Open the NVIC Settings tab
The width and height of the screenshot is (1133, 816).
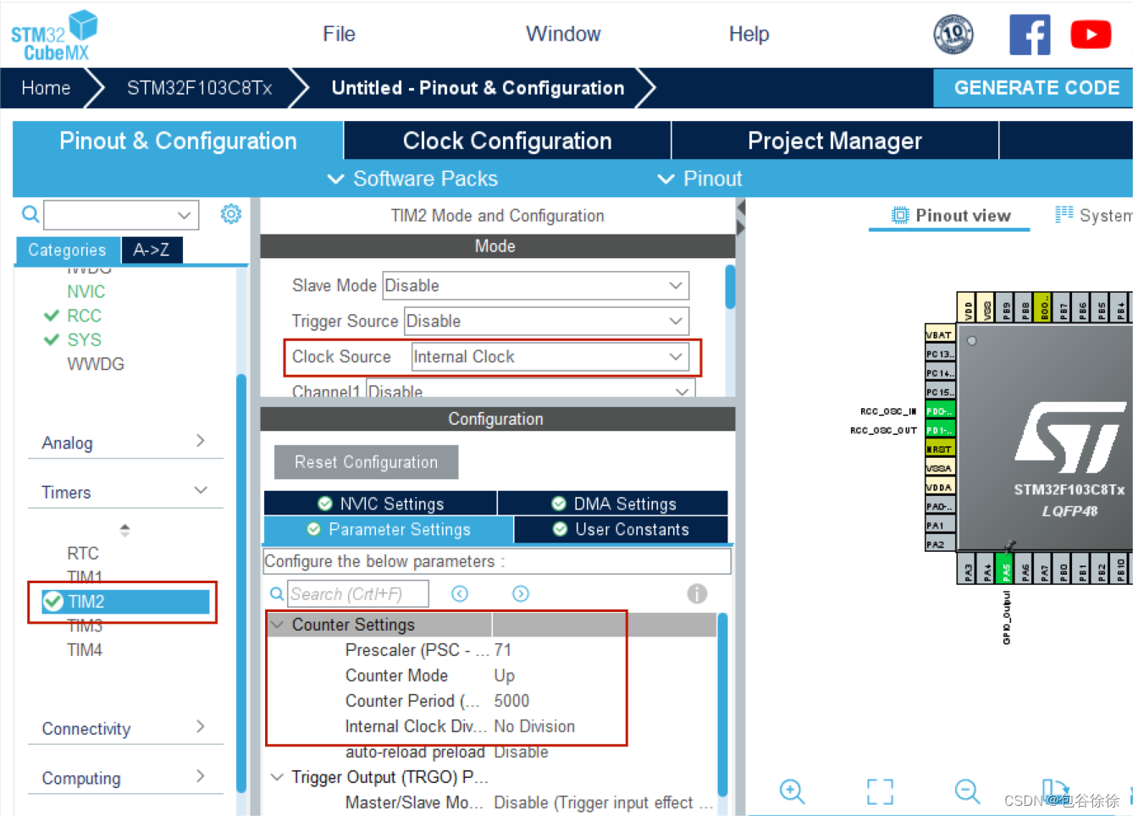tap(380, 504)
